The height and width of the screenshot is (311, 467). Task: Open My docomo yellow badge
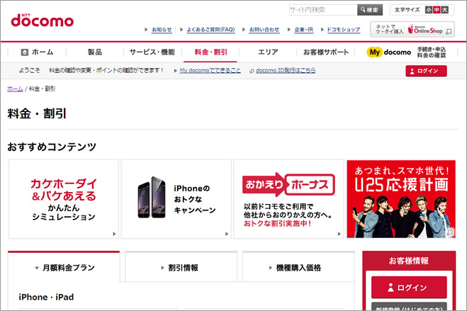click(x=374, y=52)
